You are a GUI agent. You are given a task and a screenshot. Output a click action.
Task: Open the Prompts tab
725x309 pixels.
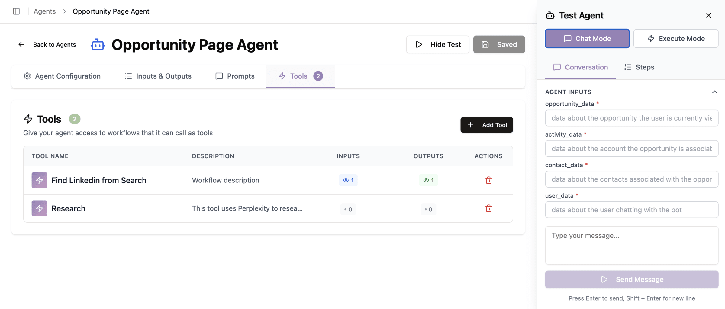(235, 76)
